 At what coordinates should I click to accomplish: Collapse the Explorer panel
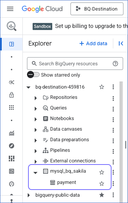click(121, 43)
